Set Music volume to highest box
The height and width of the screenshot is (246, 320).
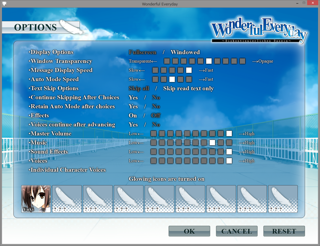point(229,142)
